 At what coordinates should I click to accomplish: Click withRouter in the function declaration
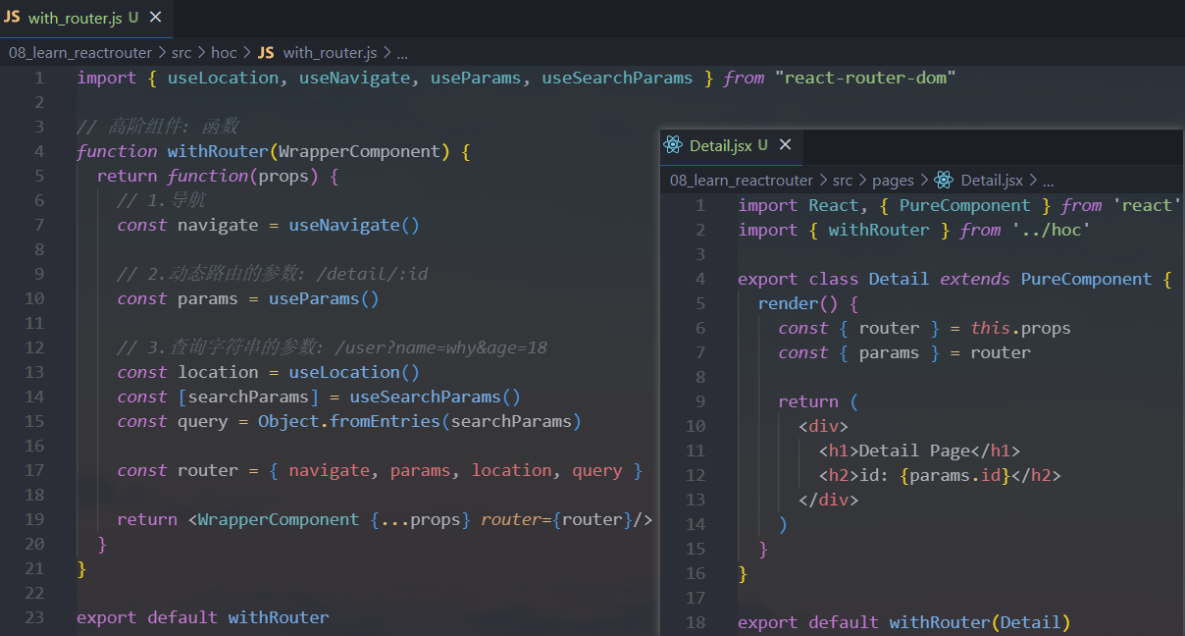click(218, 151)
